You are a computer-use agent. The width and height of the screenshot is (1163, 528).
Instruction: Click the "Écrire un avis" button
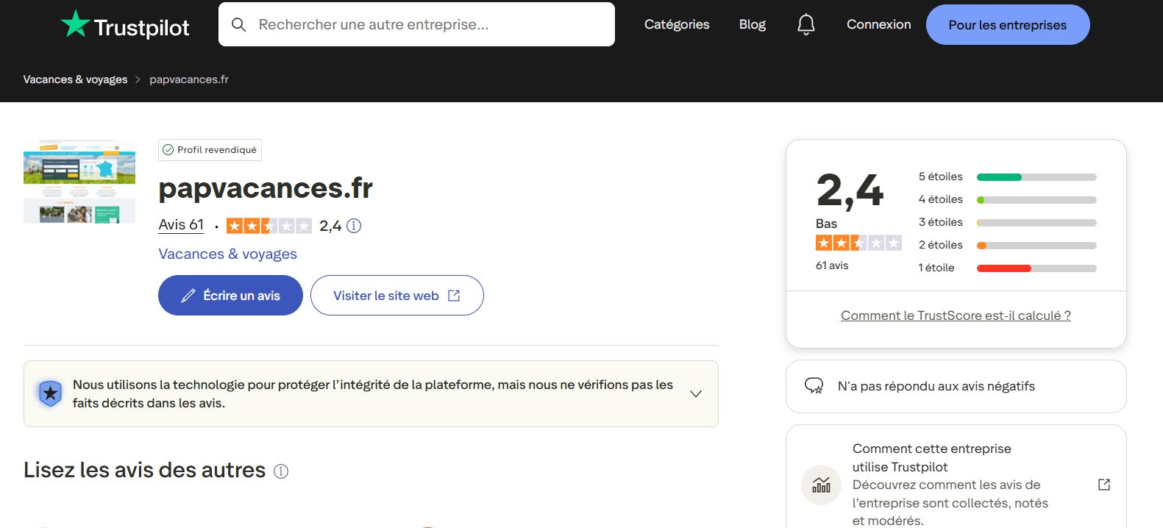point(230,296)
